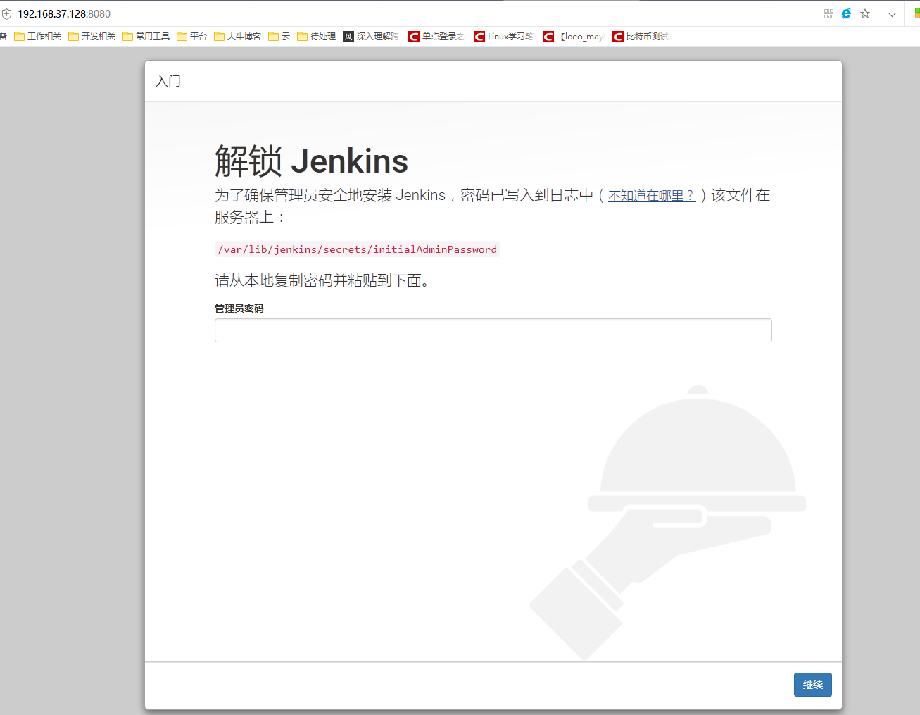Open the 待处理 bookmarks folder

(x=317, y=37)
